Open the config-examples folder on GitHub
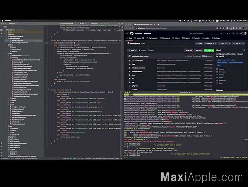The width and height of the screenshot is (248, 187). (x=137, y=71)
